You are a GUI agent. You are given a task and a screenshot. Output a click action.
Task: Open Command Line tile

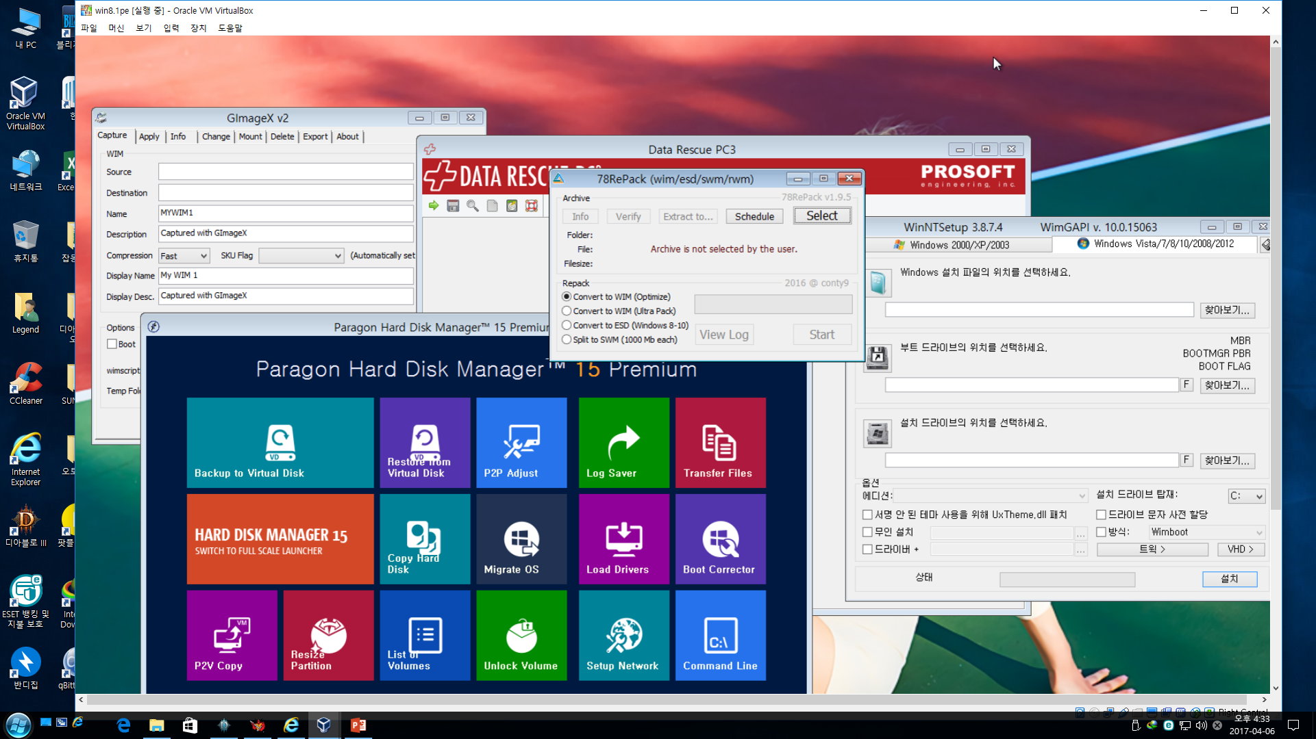[721, 636]
